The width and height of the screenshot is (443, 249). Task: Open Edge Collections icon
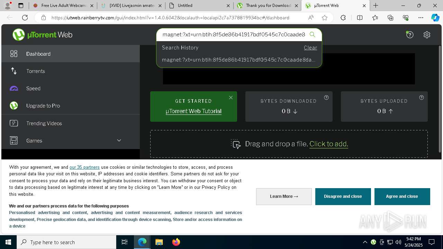390,18
